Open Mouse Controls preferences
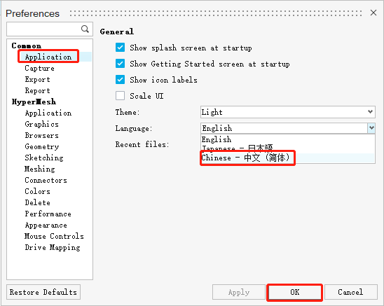Viewport: 384px width, 306px height. [54, 236]
